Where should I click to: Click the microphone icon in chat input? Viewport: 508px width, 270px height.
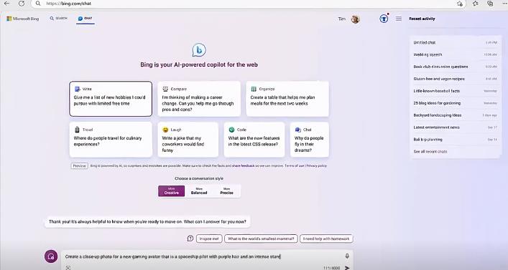click(347, 256)
